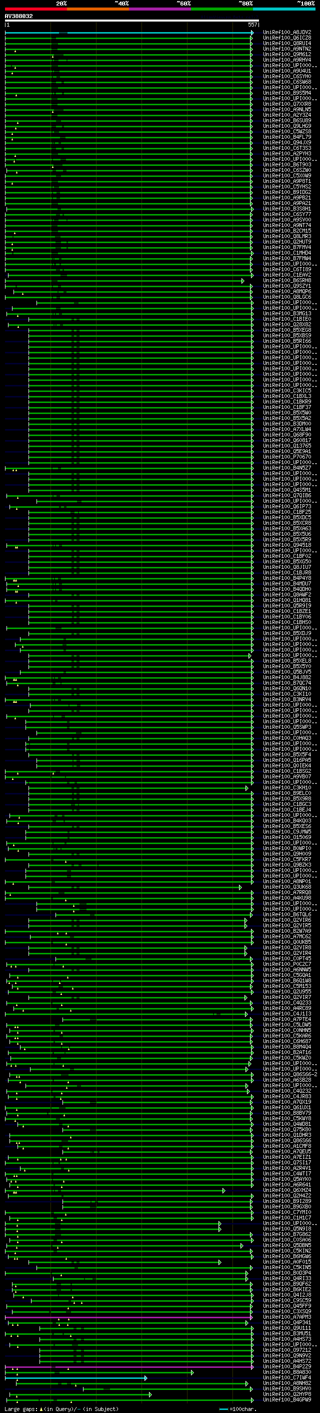The image size is (320, 1413).
Task: Select the UniRef100_Q9U1I1 label
Action: pyautogui.click(x=287, y=1327)
